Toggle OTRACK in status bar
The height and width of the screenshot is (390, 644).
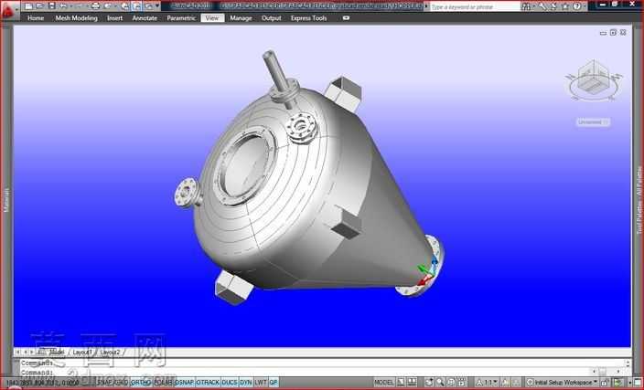pos(208,382)
